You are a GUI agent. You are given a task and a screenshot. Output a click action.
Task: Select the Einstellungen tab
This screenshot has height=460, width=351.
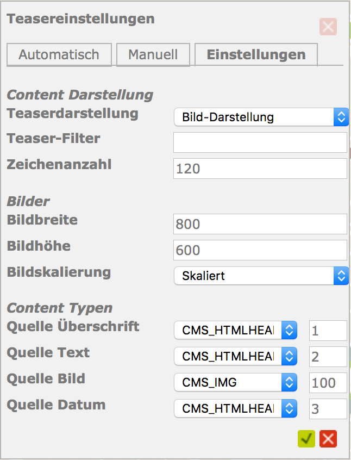point(256,54)
